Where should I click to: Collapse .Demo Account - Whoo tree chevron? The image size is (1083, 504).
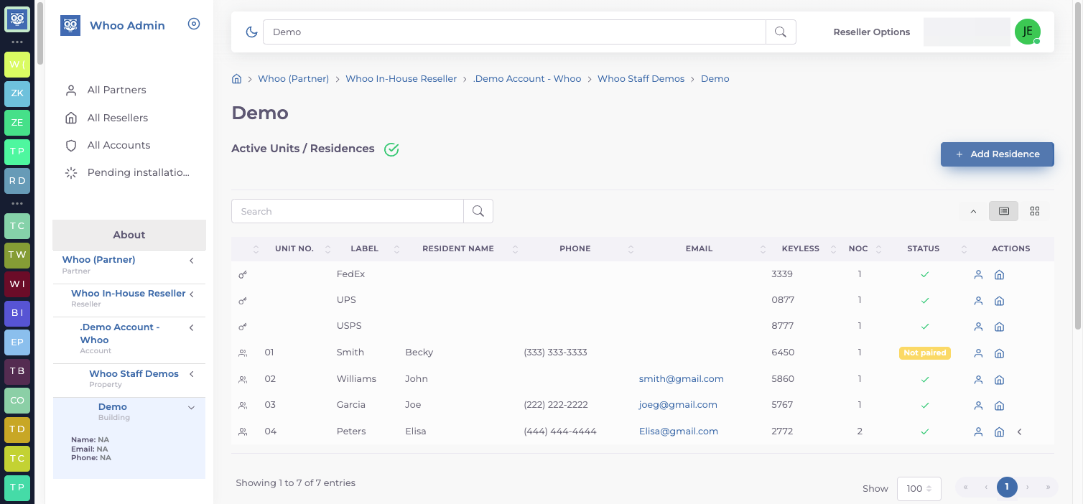[x=192, y=328]
